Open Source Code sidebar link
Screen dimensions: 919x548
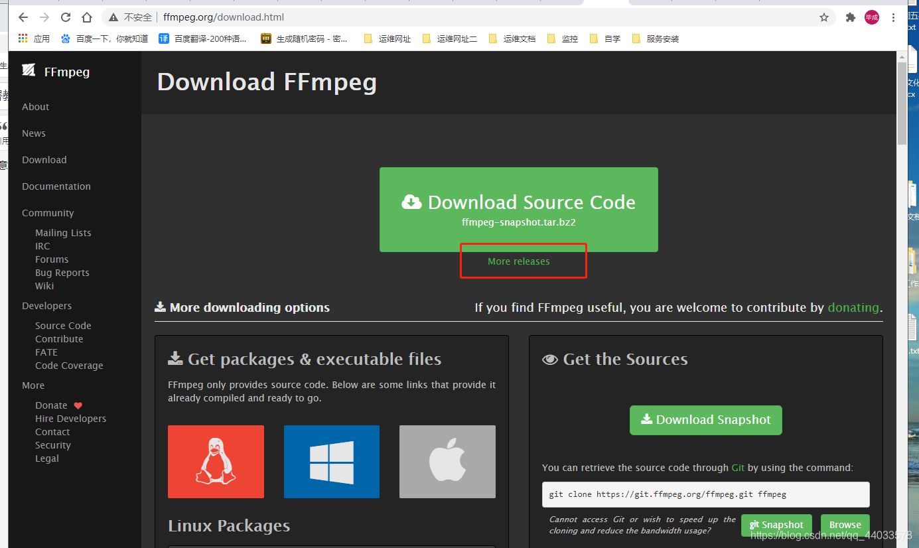point(63,326)
